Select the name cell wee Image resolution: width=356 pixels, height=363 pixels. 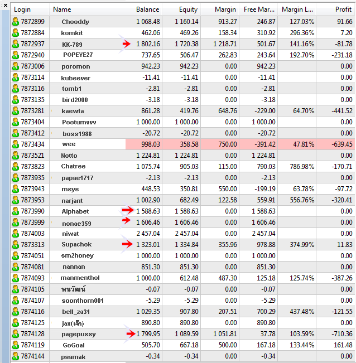[x=69, y=144]
